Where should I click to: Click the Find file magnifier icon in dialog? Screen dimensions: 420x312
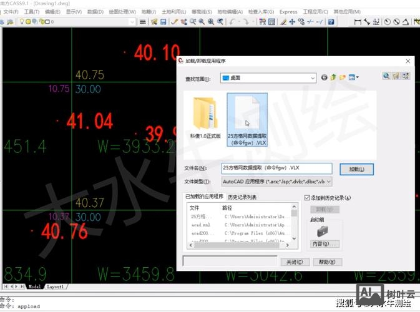[x=386, y=76]
